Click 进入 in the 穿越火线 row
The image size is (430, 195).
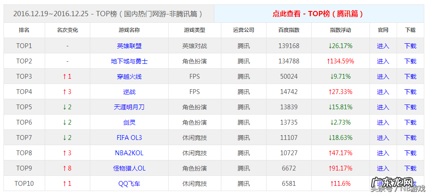pyautogui.click(x=383, y=77)
